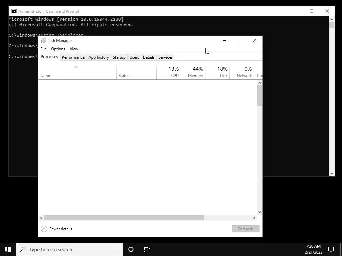Image resolution: width=342 pixels, height=256 pixels.
Task: Open the Options menu in Task Manager
Action: [x=58, y=49]
